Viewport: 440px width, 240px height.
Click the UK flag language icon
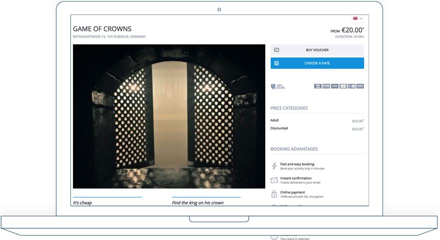click(x=355, y=18)
